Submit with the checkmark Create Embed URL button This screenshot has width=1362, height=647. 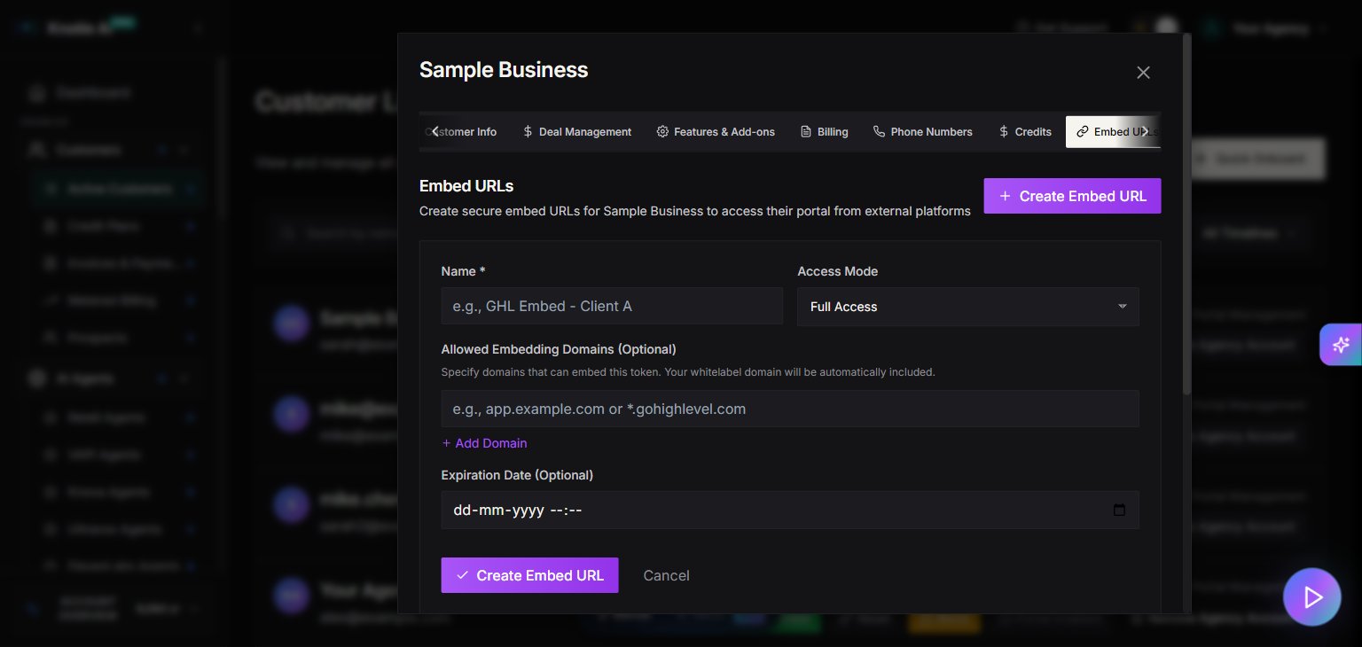(x=529, y=575)
